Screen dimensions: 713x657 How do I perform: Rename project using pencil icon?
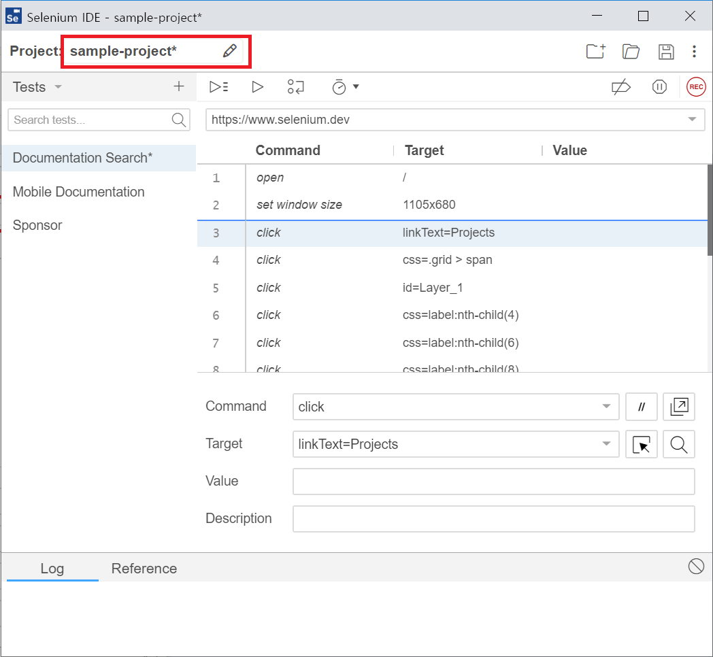(x=230, y=51)
